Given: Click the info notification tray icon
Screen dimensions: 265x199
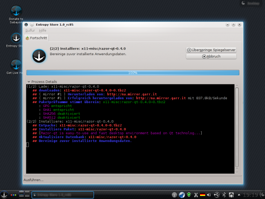Looking at the screenshot, I should pyautogui.click(x=174, y=195).
